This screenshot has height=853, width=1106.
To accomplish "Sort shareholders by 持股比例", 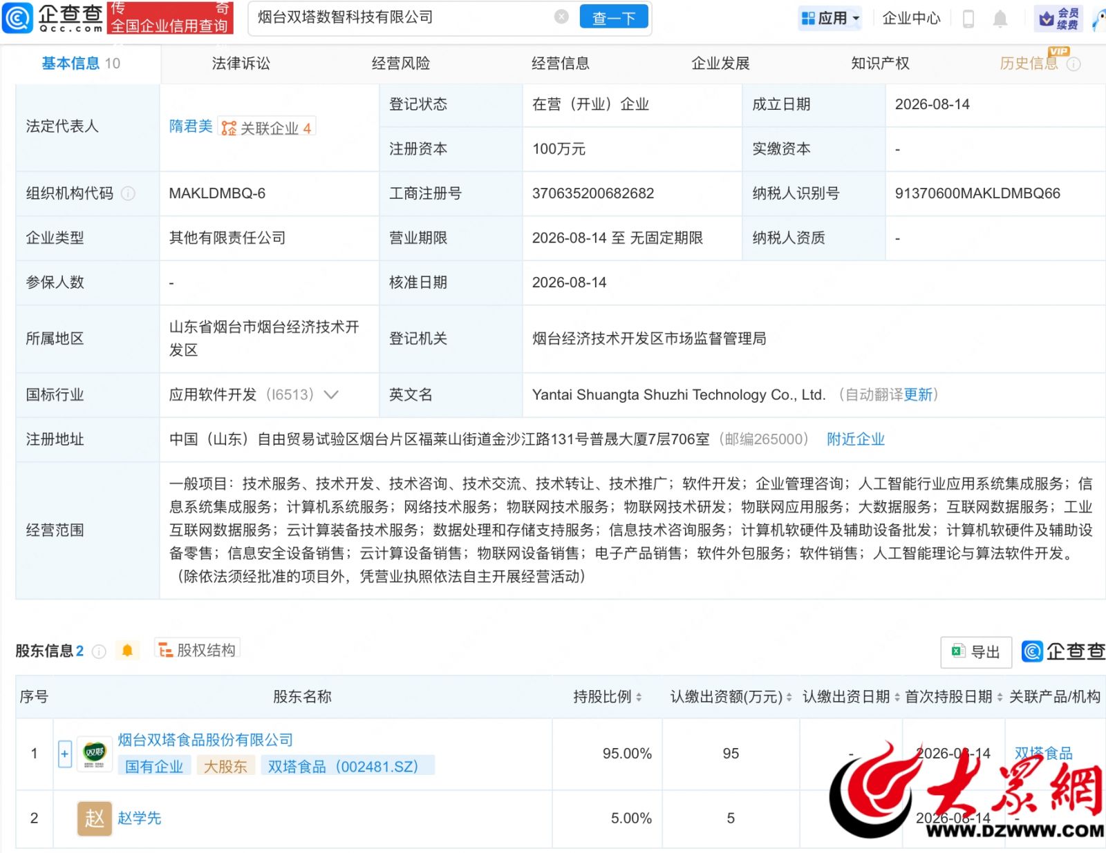I will point(639,698).
